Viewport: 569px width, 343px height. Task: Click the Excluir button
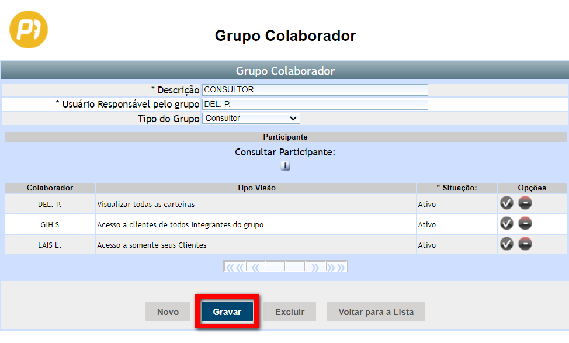[x=290, y=311]
